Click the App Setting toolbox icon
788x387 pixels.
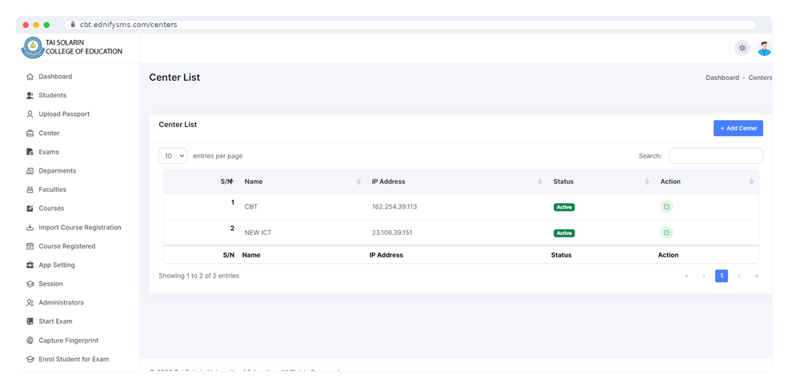tap(30, 265)
